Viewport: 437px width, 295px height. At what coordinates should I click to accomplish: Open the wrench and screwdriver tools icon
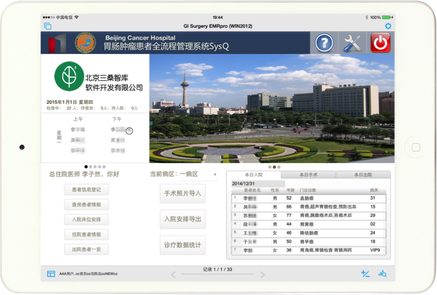(x=352, y=43)
